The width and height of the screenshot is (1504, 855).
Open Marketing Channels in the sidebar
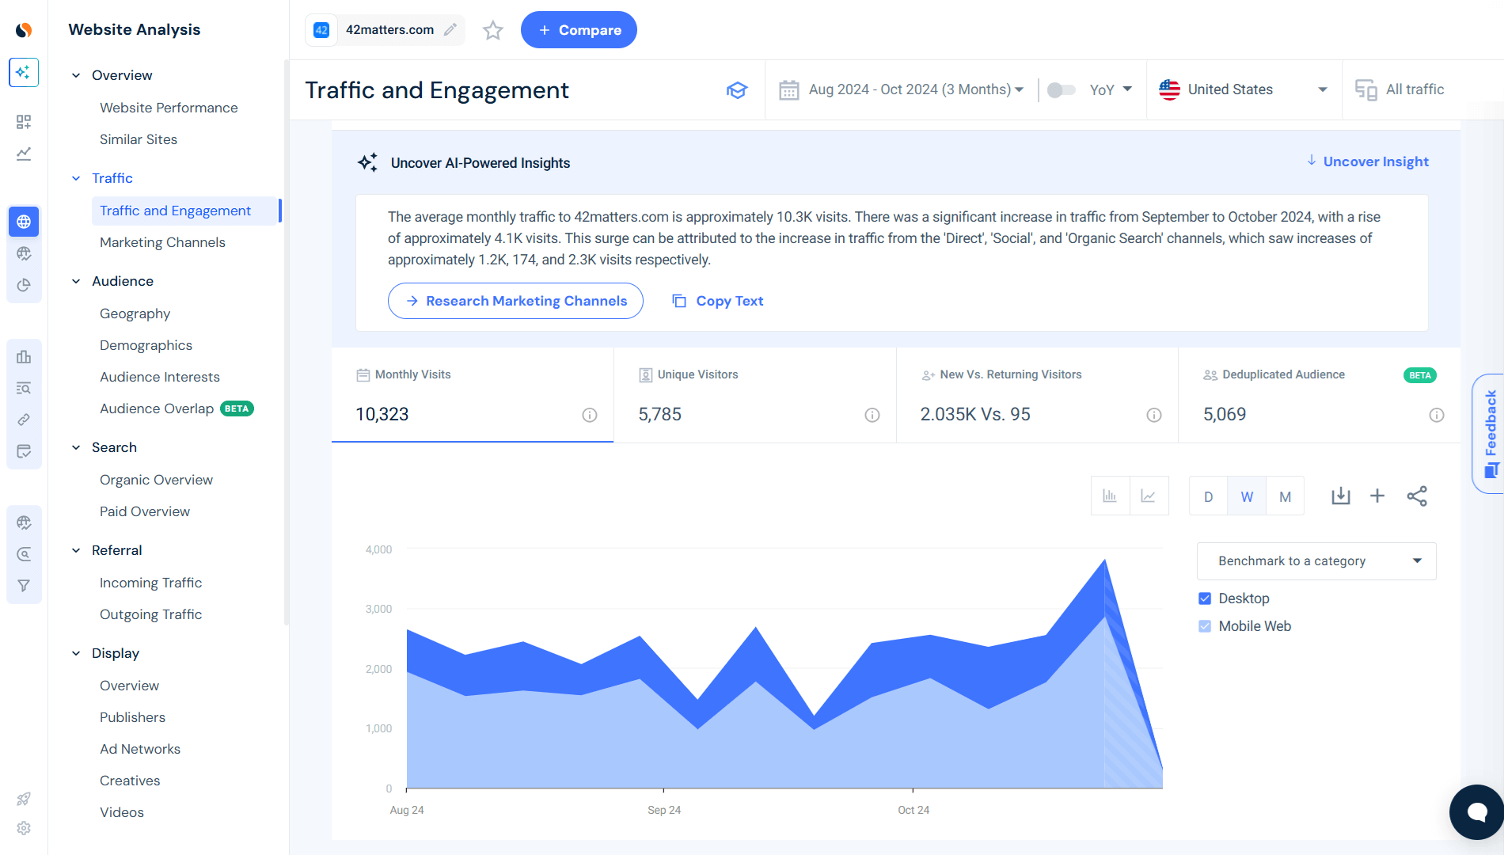(162, 242)
